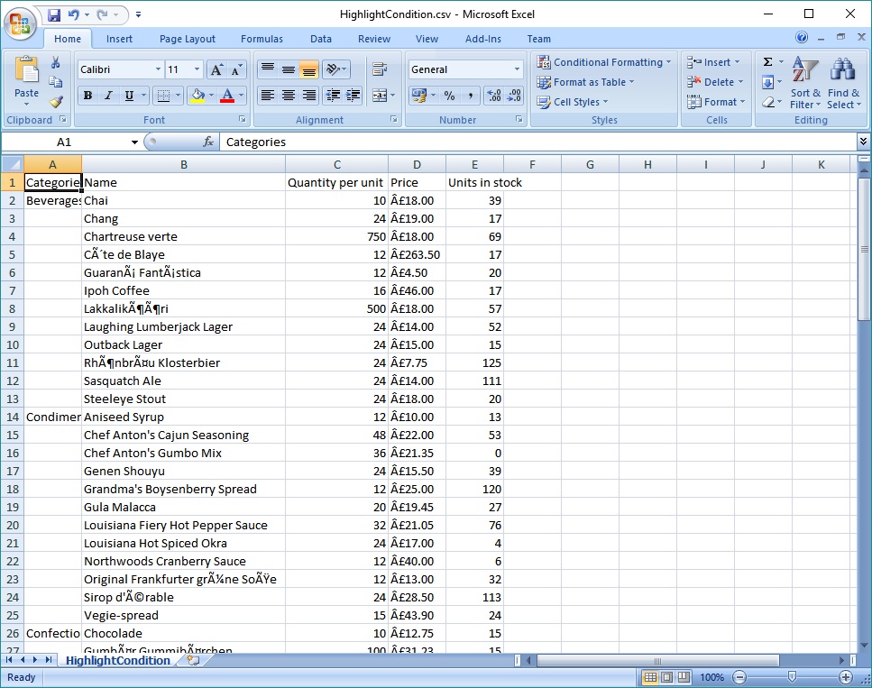The image size is (872, 688).
Task: Expand the General number format dropdown
Action: (x=518, y=69)
